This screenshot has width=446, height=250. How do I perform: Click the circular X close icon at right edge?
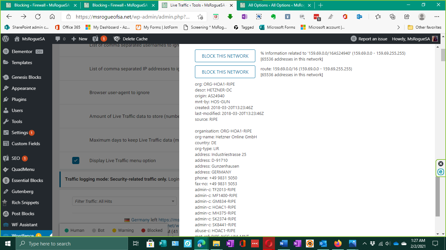pyautogui.click(x=441, y=164)
